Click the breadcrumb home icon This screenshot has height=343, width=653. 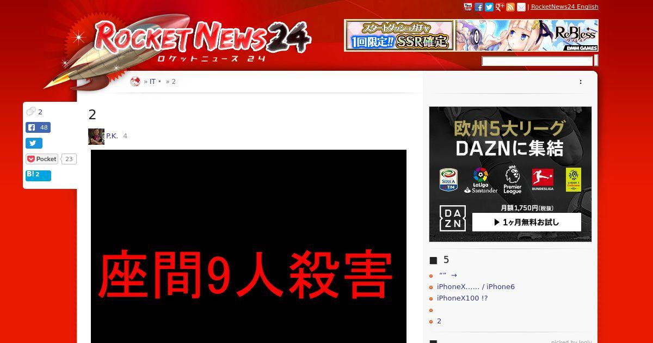pyautogui.click(x=135, y=81)
